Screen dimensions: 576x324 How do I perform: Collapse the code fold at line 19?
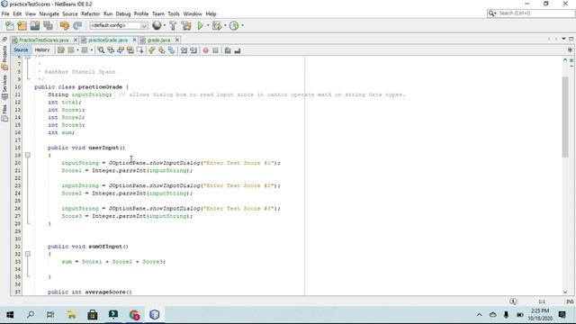pos(28,155)
